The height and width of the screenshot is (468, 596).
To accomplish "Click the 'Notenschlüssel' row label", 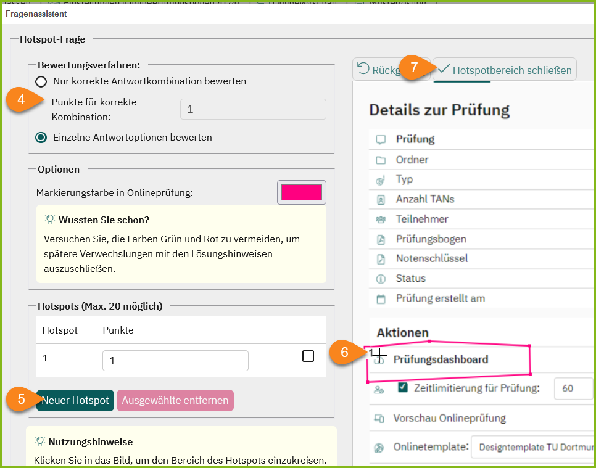I will point(432,258).
